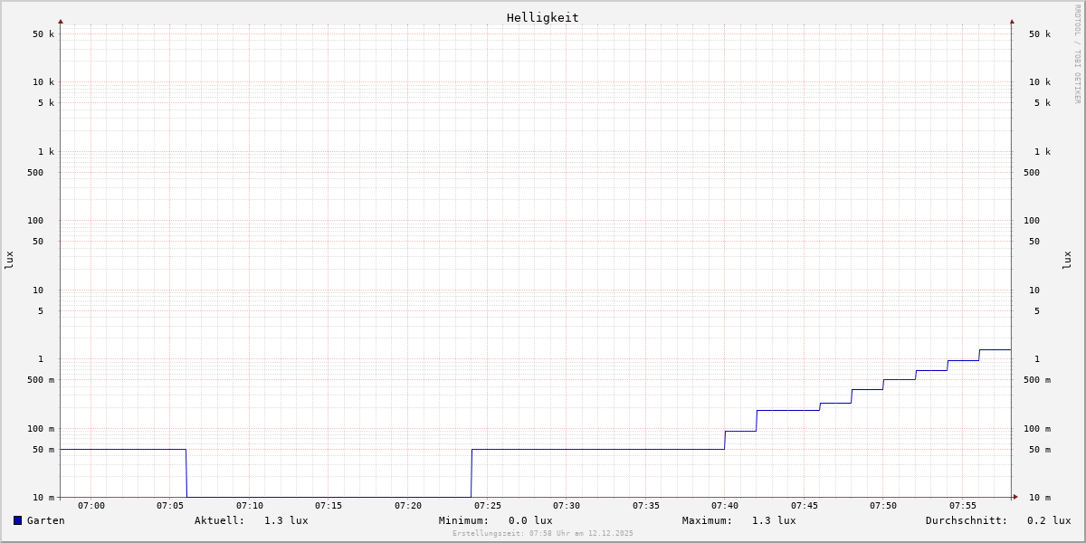
Task: Click the 'lux' unit label on the right axis
Action: 1067,261
